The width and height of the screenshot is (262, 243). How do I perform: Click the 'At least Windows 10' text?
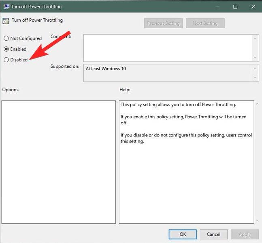click(x=106, y=69)
